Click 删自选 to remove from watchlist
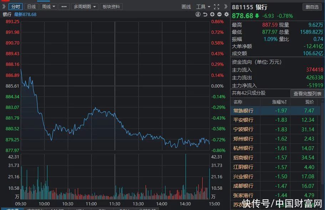 point(312,7)
